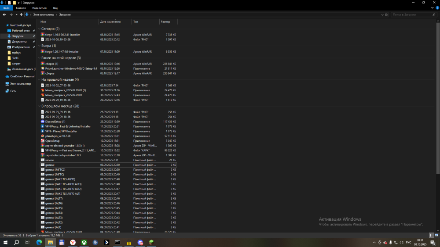Select Сеть in the sidebar
Viewport: 440px width, 247px height.
[x=13, y=91]
